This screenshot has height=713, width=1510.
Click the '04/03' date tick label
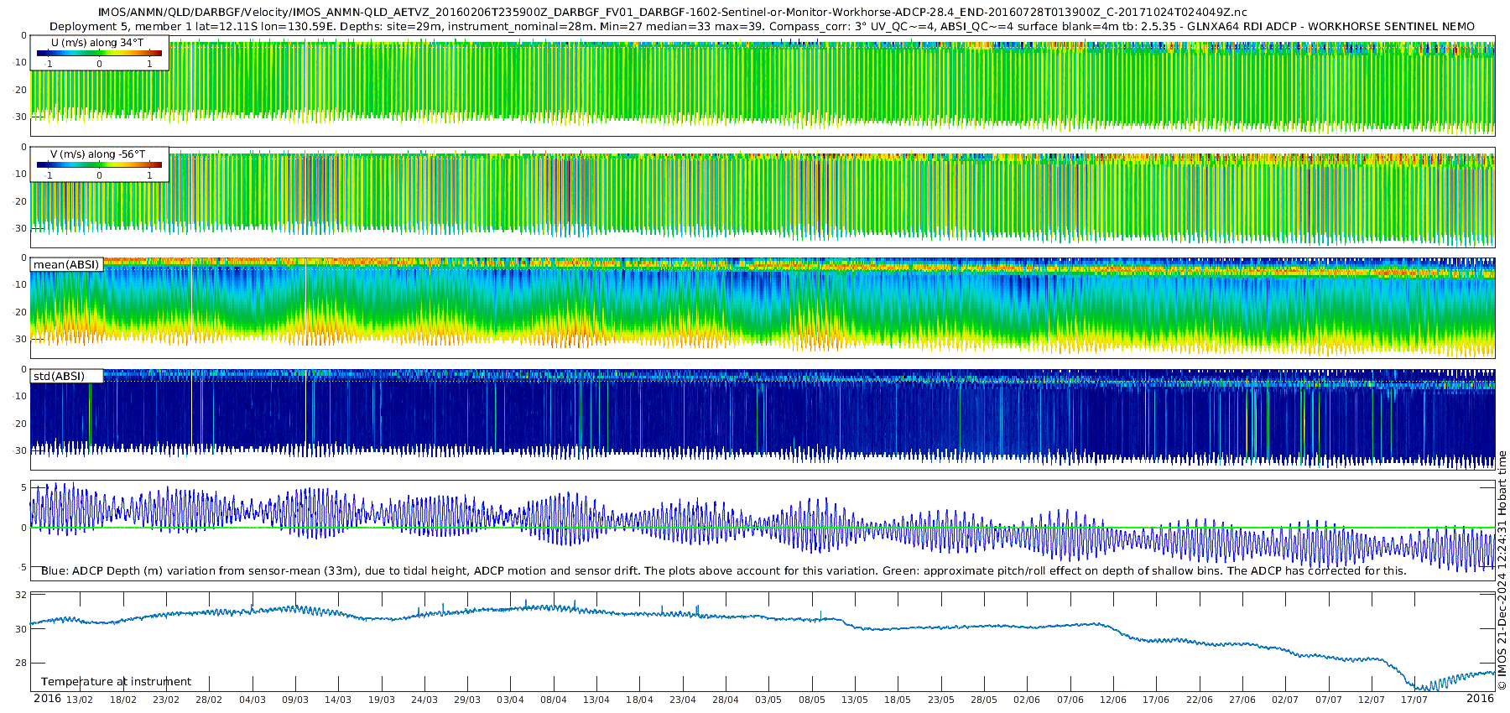point(253,700)
